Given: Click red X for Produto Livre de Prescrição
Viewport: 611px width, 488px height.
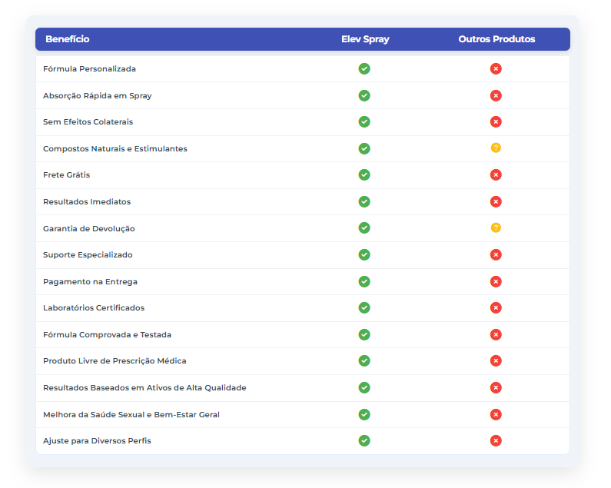Looking at the screenshot, I should 496,361.
